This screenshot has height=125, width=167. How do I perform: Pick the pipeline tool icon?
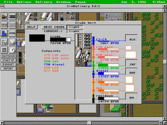tap(13, 25)
